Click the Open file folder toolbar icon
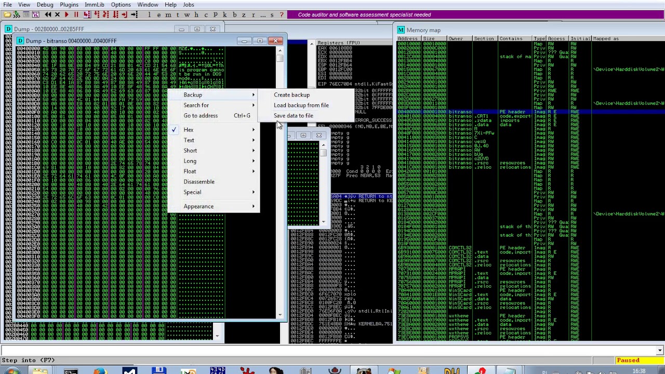The height and width of the screenshot is (374, 665). 7,15
